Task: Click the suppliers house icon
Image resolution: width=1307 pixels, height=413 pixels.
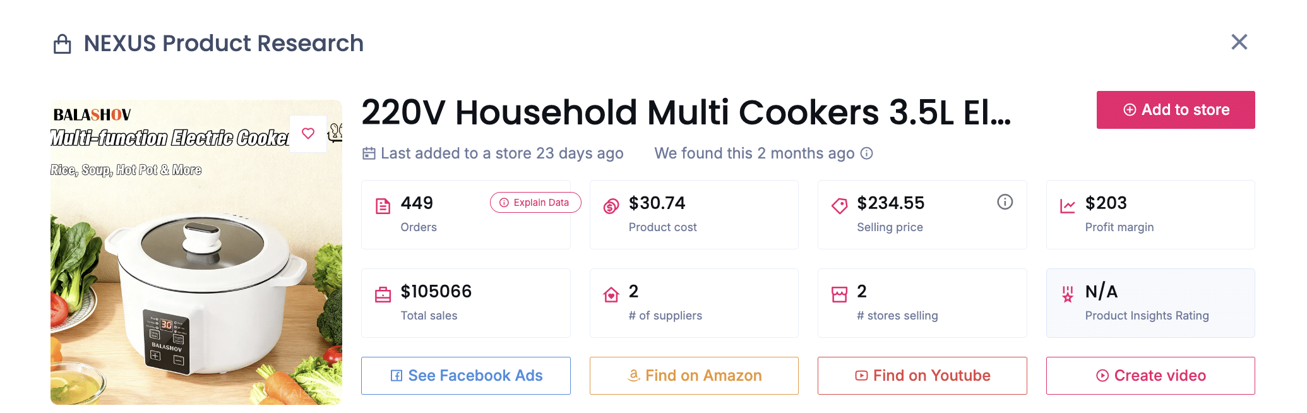Action: pyautogui.click(x=611, y=295)
